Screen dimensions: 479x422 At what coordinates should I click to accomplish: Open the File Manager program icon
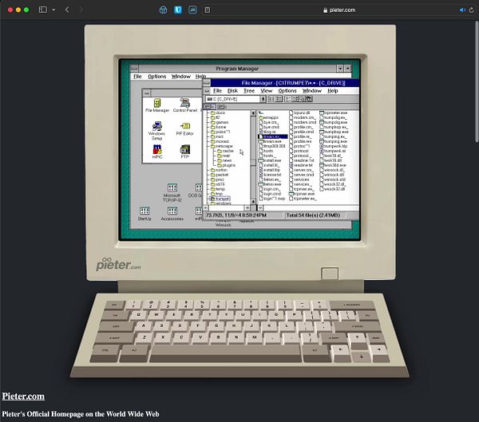pos(157,105)
